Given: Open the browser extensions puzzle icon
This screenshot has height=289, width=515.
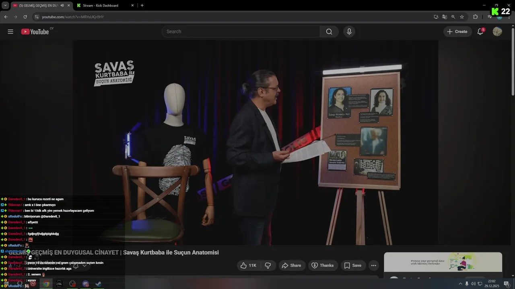Looking at the screenshot, I should 475,17.
